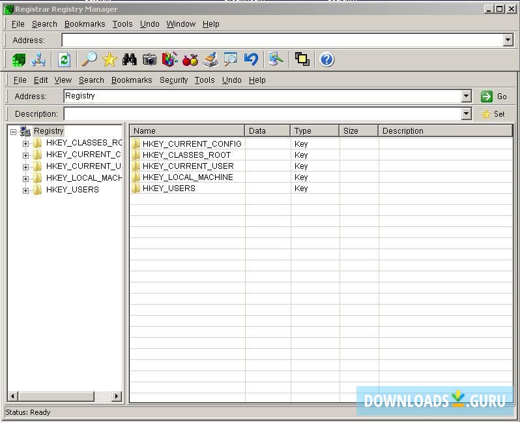
Task: Click the HKEY_CURRENT_CONFIG folder icon in list
Action: (136, 143)
